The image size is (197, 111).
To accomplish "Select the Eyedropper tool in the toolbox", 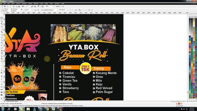I will pyautogui.click(x=2, y=53).
